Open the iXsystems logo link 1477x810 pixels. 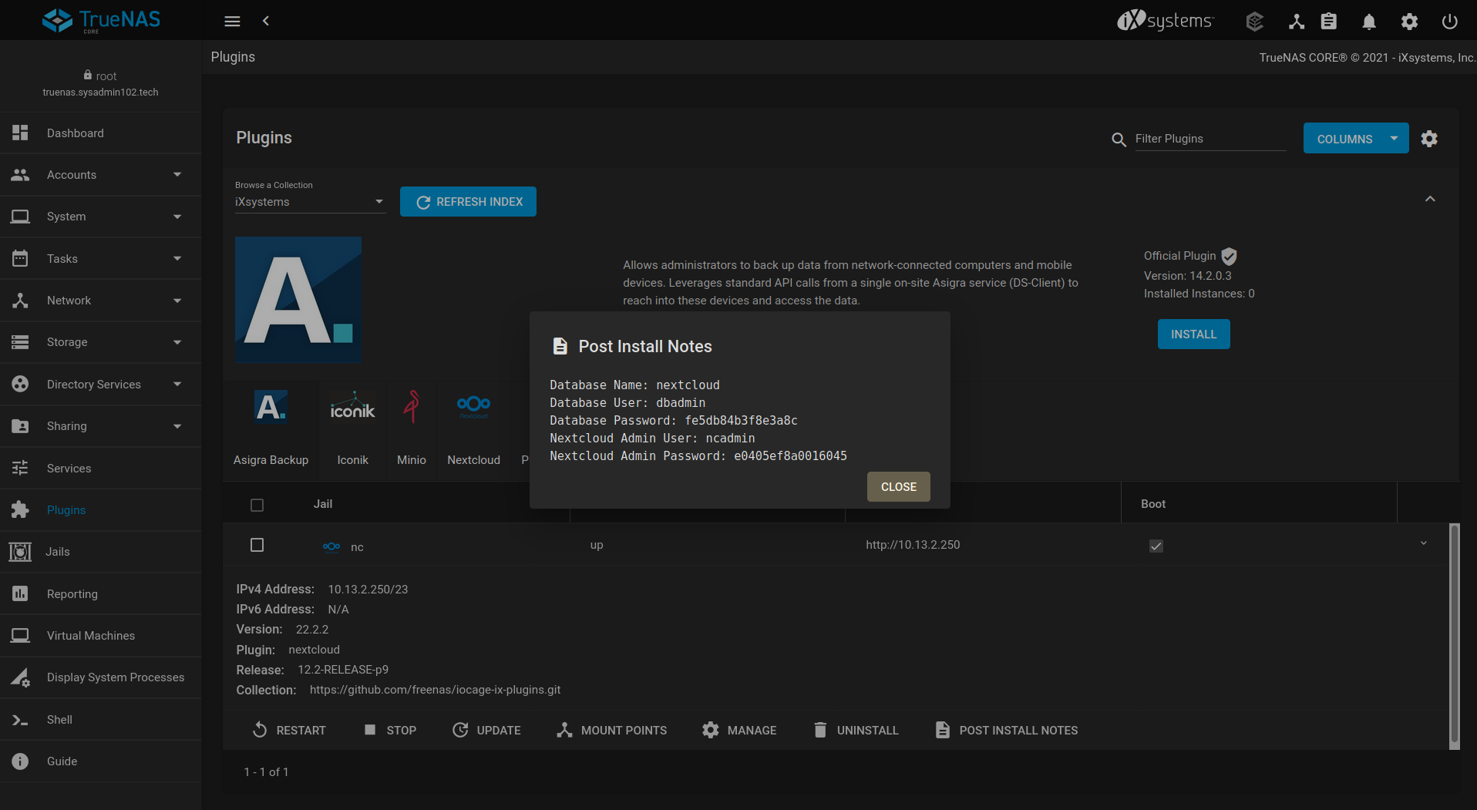pos(1166,20)
